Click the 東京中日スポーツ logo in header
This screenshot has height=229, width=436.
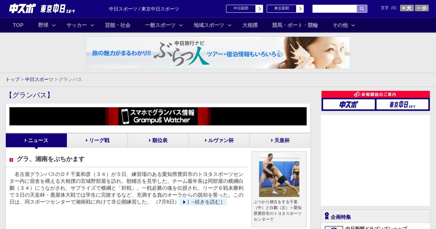point(58,9)
